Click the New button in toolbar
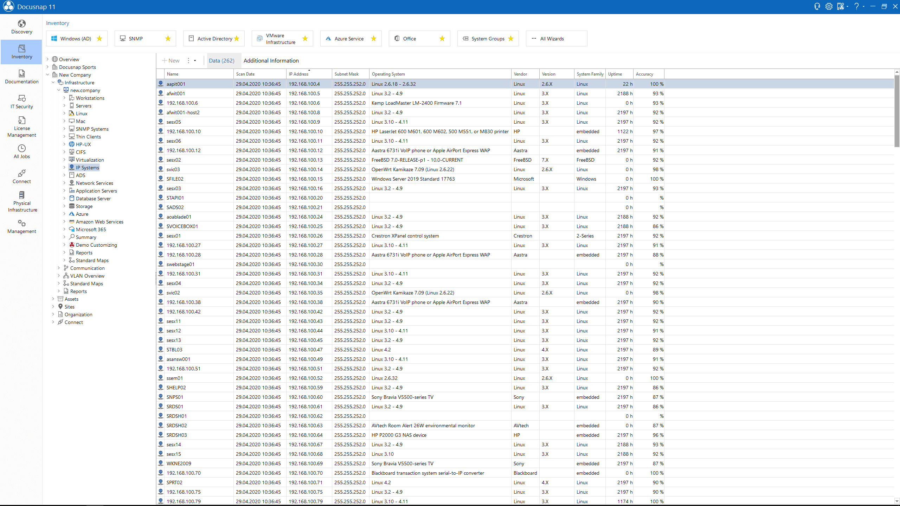This screenshot has height=506, width=900. click(x=171, y=61)
